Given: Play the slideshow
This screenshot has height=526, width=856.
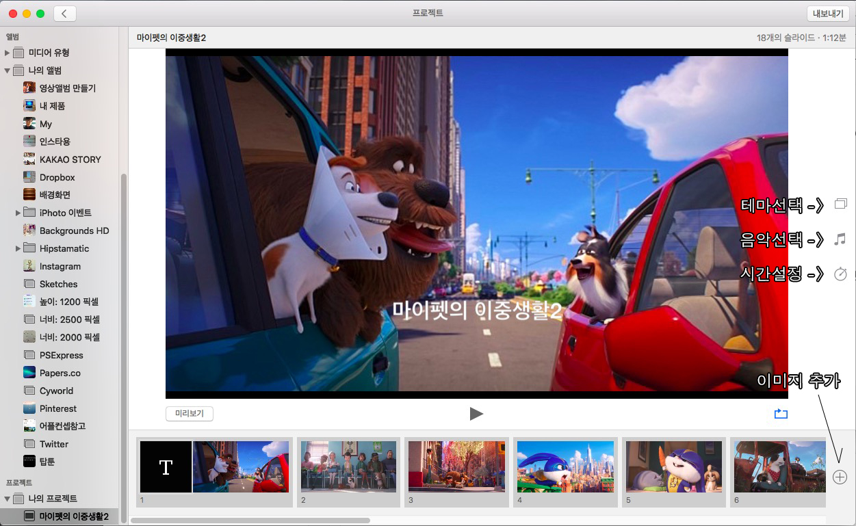Looking at the screenshot, I should [476, 413].
